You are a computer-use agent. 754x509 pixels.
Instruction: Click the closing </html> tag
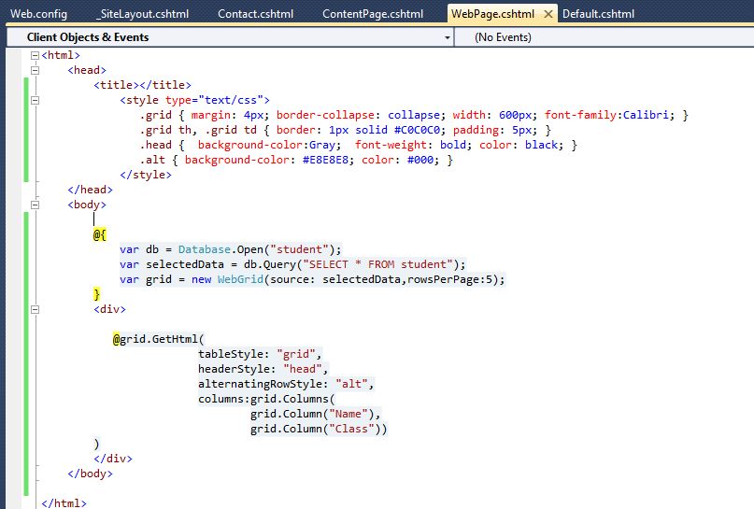pyautogui.click(x=64, y=502)
